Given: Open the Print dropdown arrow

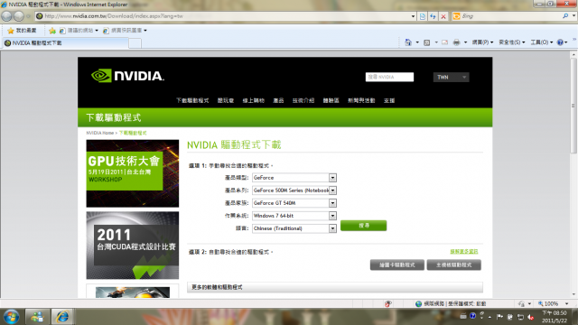Looking at the screenshot, I should [x=465, y=42].
